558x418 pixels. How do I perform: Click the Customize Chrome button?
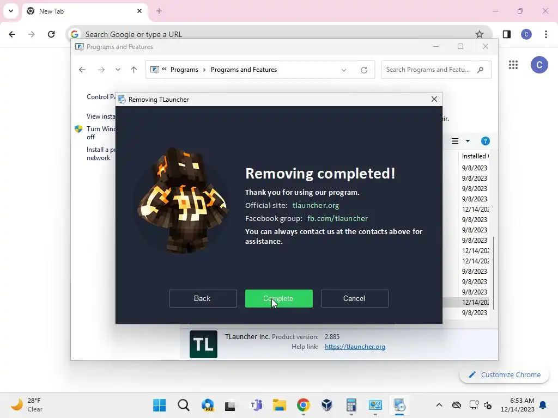point(504,374)
